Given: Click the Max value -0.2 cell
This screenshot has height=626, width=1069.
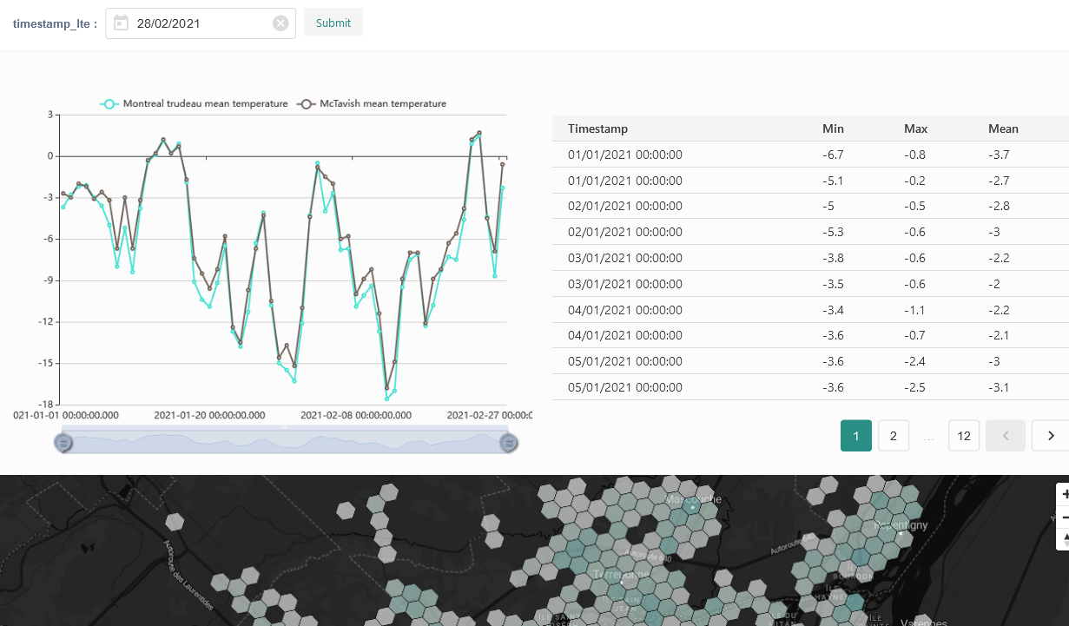Looking at the screenshot, I should tap(914, 181).
